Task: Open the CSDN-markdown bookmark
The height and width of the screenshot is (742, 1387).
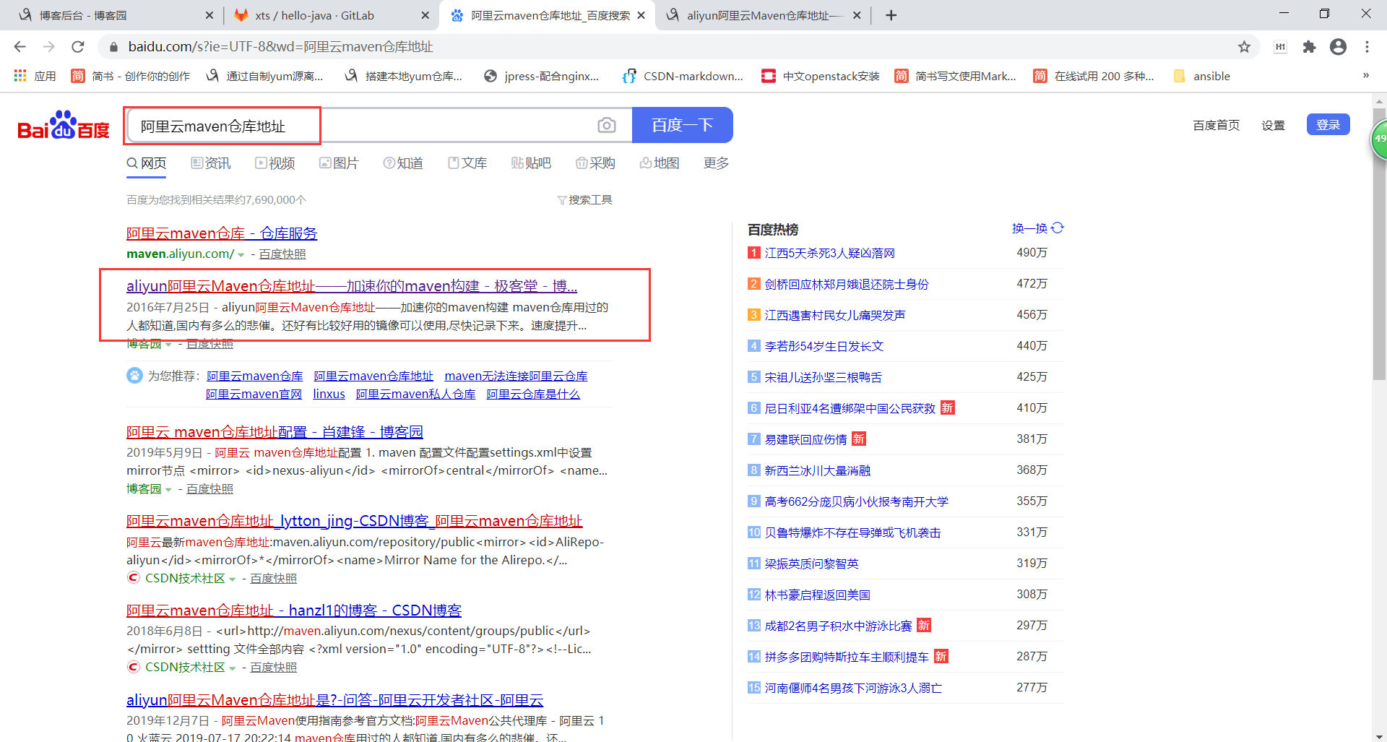Action: click(x=683, y=76)
